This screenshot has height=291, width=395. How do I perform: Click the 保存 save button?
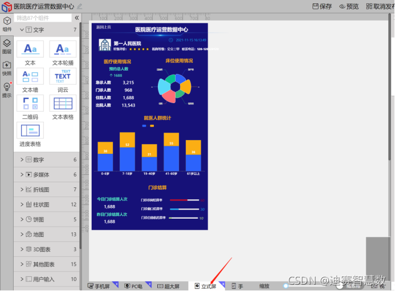pos(322,6)
